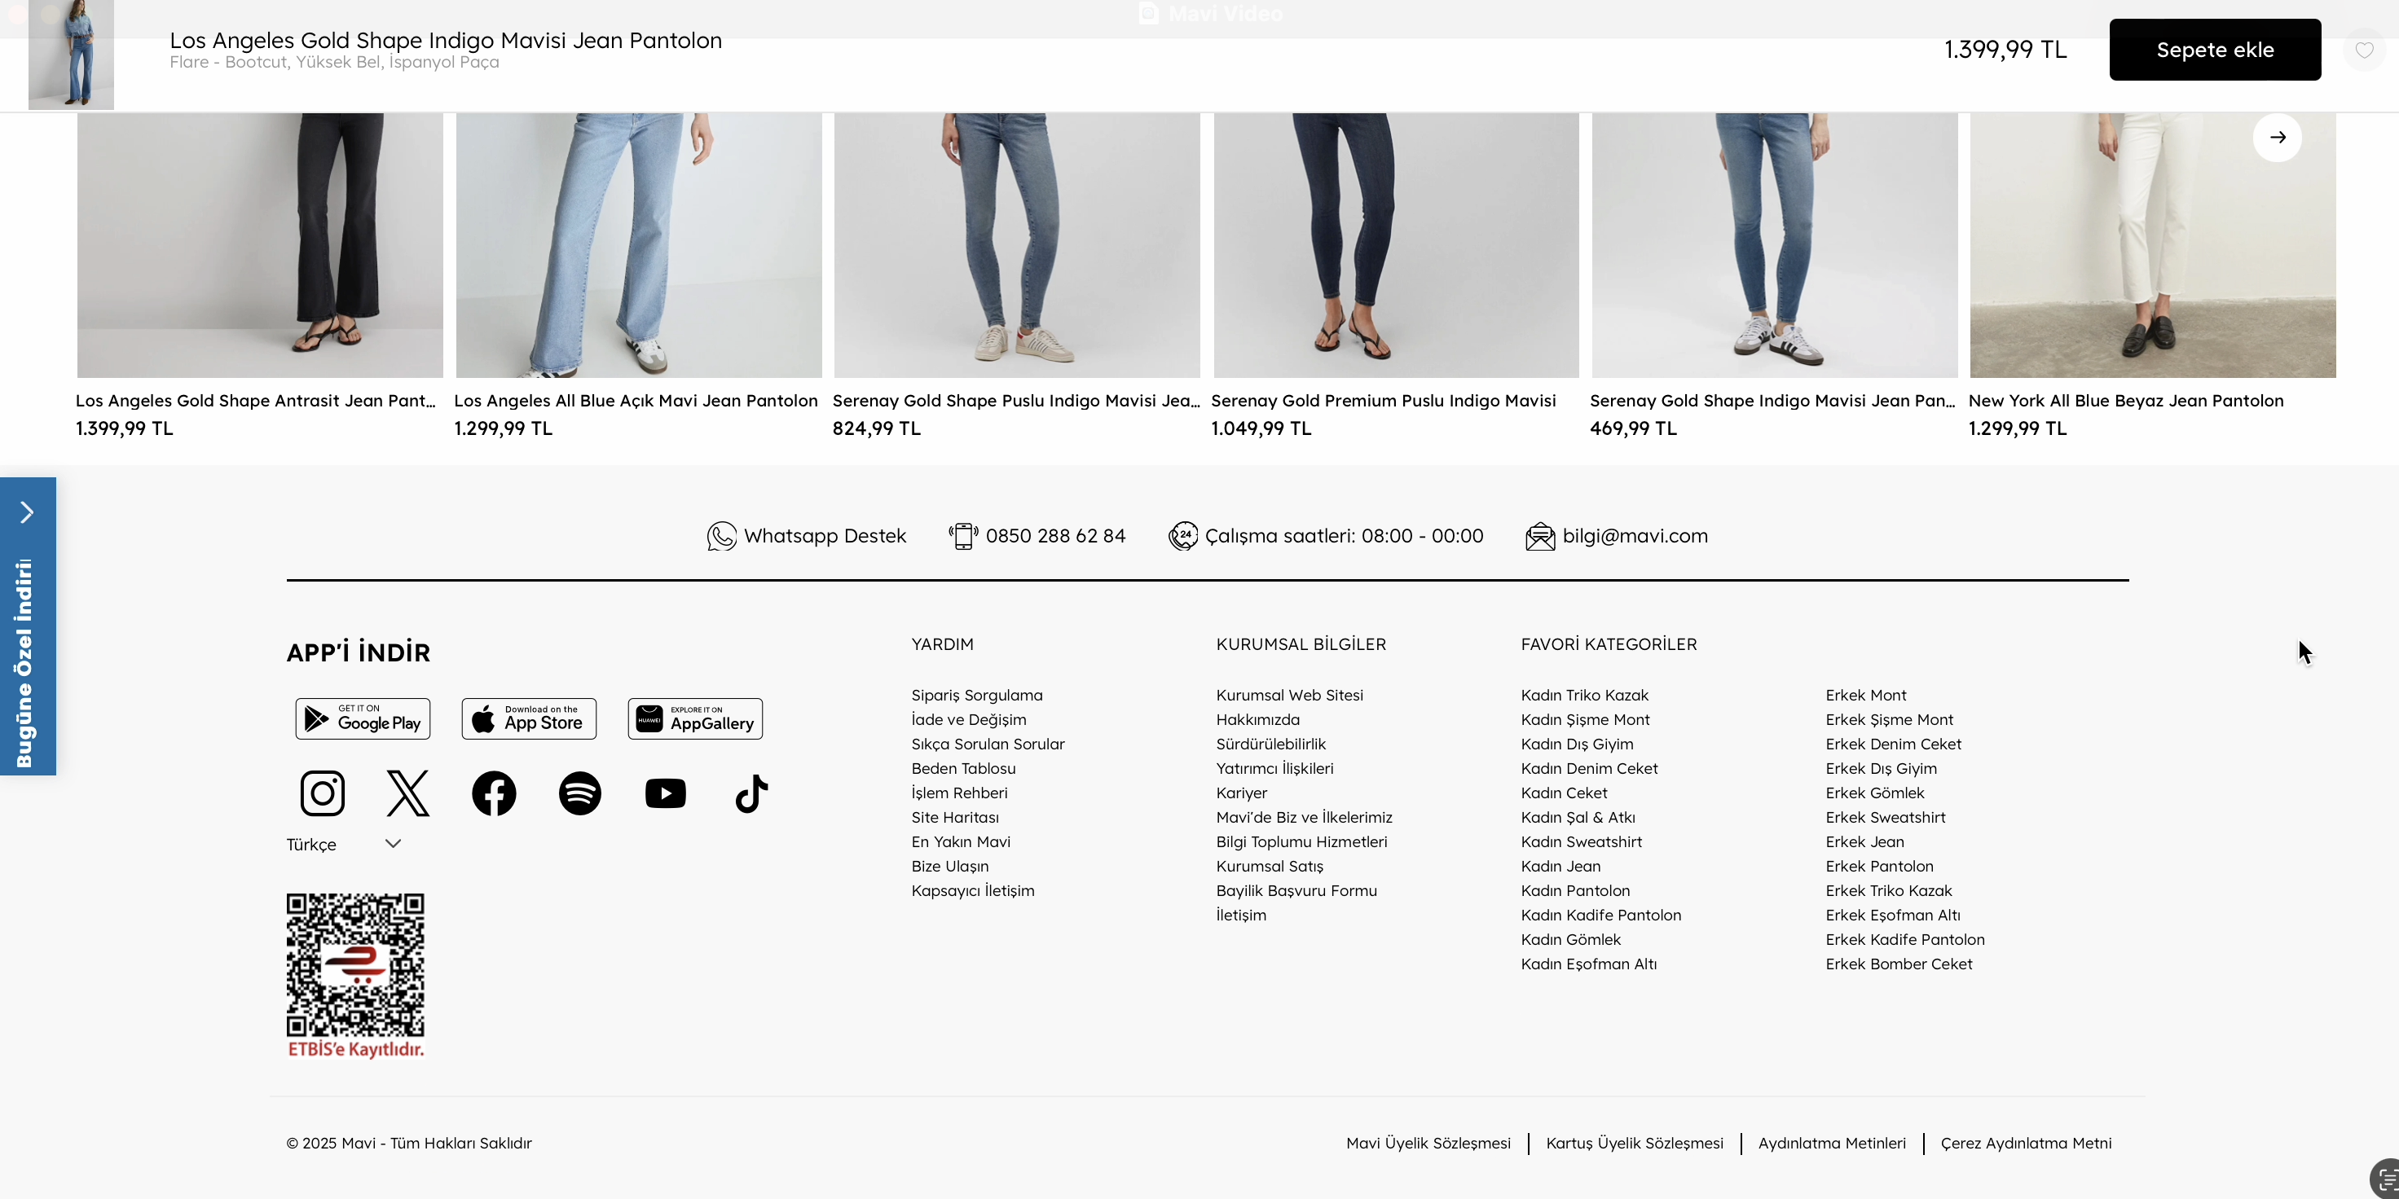Open Beden Tablosu link
Screen dimensions: 2399x1199
tap(963, 768)
